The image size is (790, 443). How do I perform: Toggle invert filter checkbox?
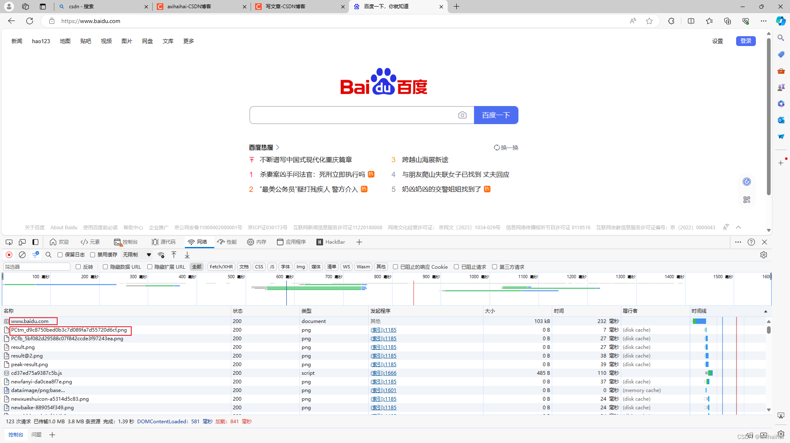78,267
